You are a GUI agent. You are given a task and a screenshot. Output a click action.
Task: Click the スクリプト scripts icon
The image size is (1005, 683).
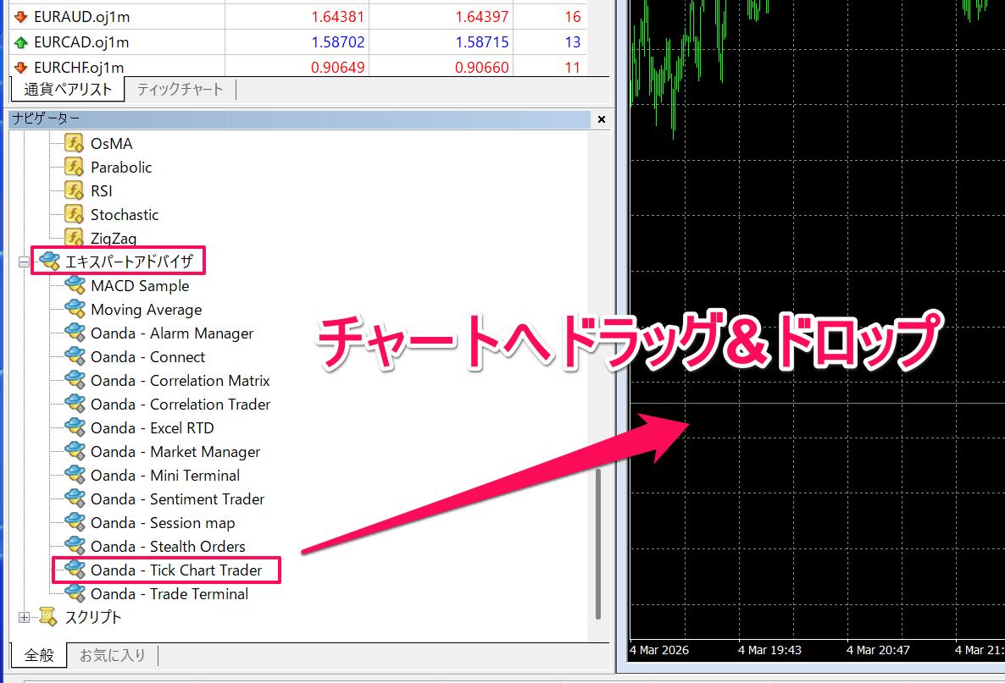point(47,618)
